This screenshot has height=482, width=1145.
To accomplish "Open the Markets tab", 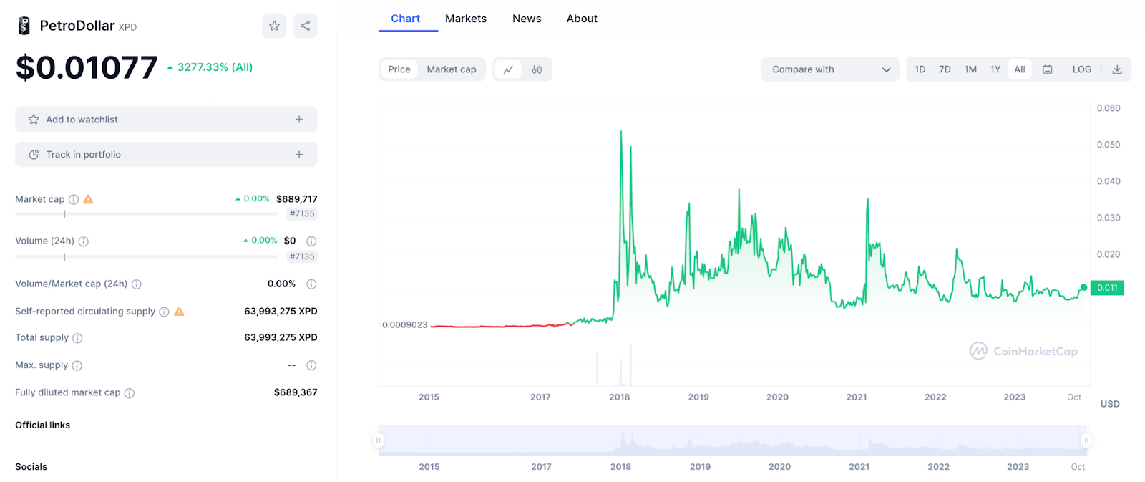I will (x=466, y=19).
